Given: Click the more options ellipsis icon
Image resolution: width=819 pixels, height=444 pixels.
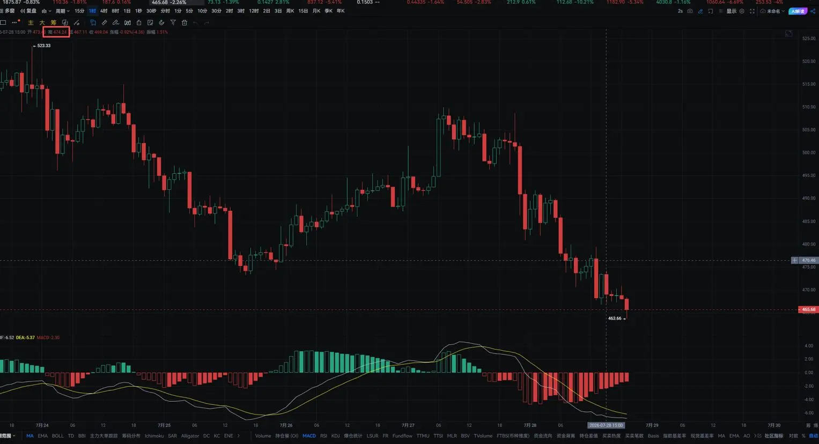Looking at the screenshot, I should point(15,23).
